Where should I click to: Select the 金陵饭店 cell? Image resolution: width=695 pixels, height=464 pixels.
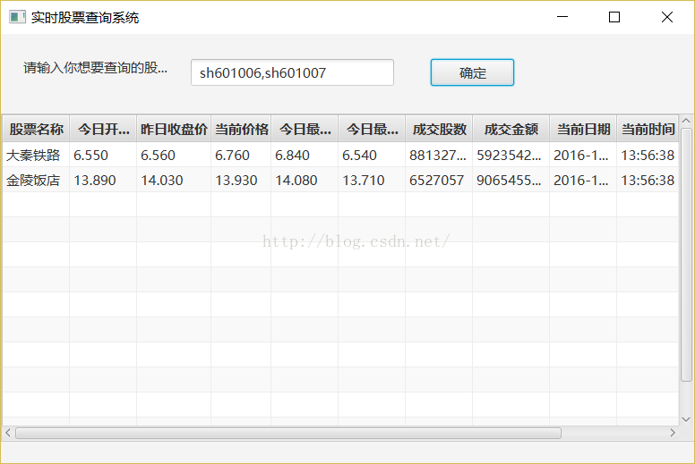click(36, 180)
